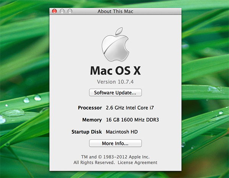Click the Memory label
Viewport: 229px width, 178px height.
pyautogui.click(x=92, y=120)
